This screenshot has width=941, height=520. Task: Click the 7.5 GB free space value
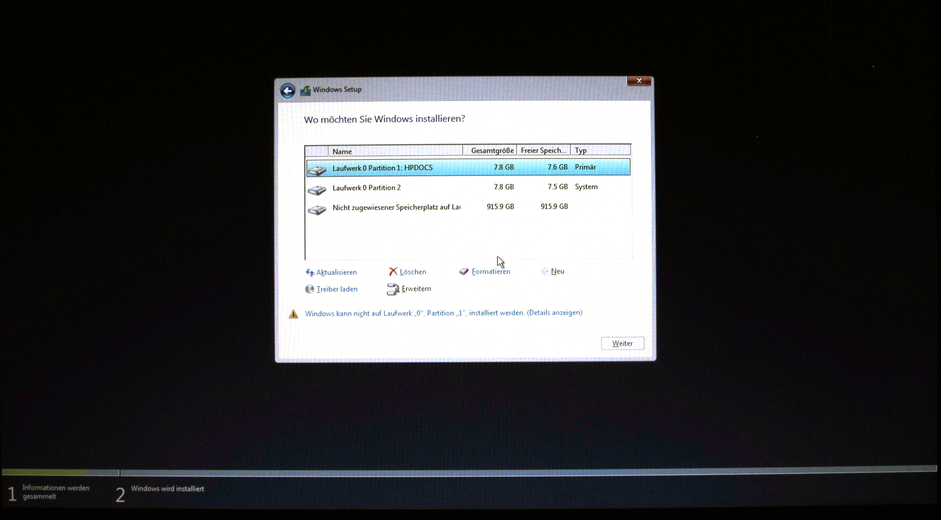[558, 187]
